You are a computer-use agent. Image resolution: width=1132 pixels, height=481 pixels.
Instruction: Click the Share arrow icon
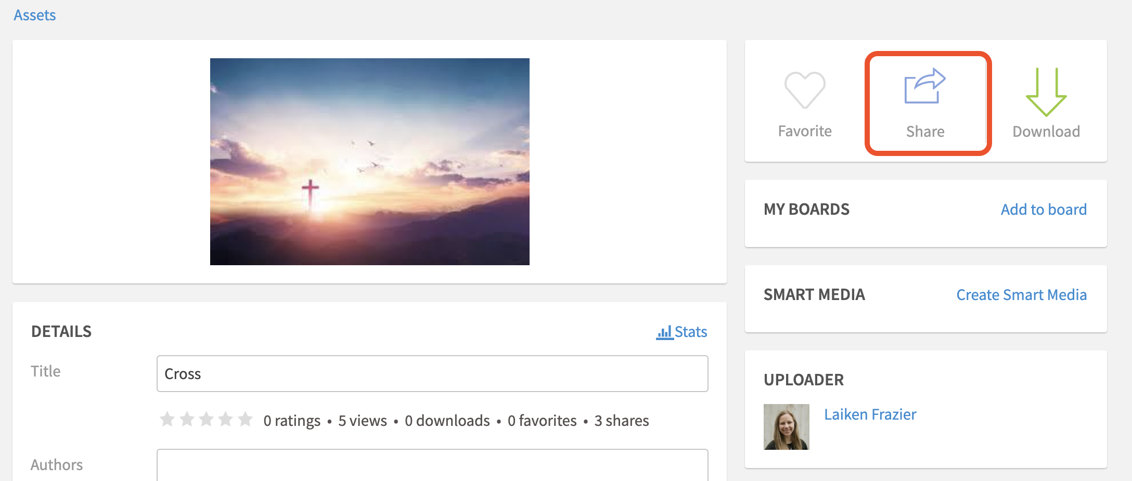[925, 86]
